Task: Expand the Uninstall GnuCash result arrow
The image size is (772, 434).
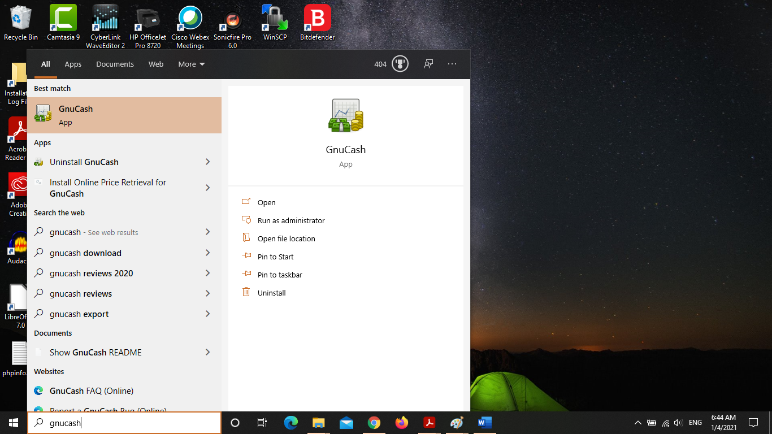Action: click(207, 162)
